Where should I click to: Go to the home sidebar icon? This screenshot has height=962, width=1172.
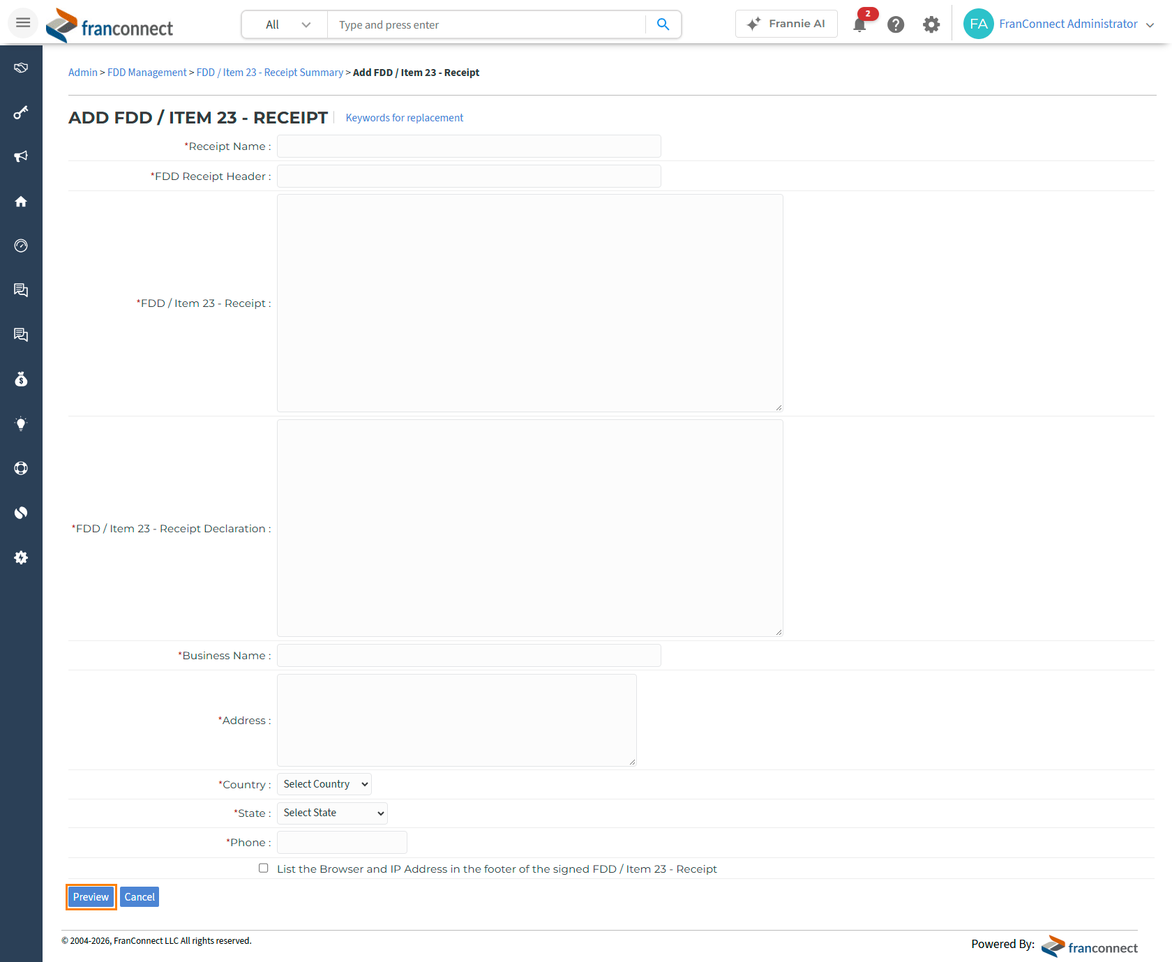(21, 202)
